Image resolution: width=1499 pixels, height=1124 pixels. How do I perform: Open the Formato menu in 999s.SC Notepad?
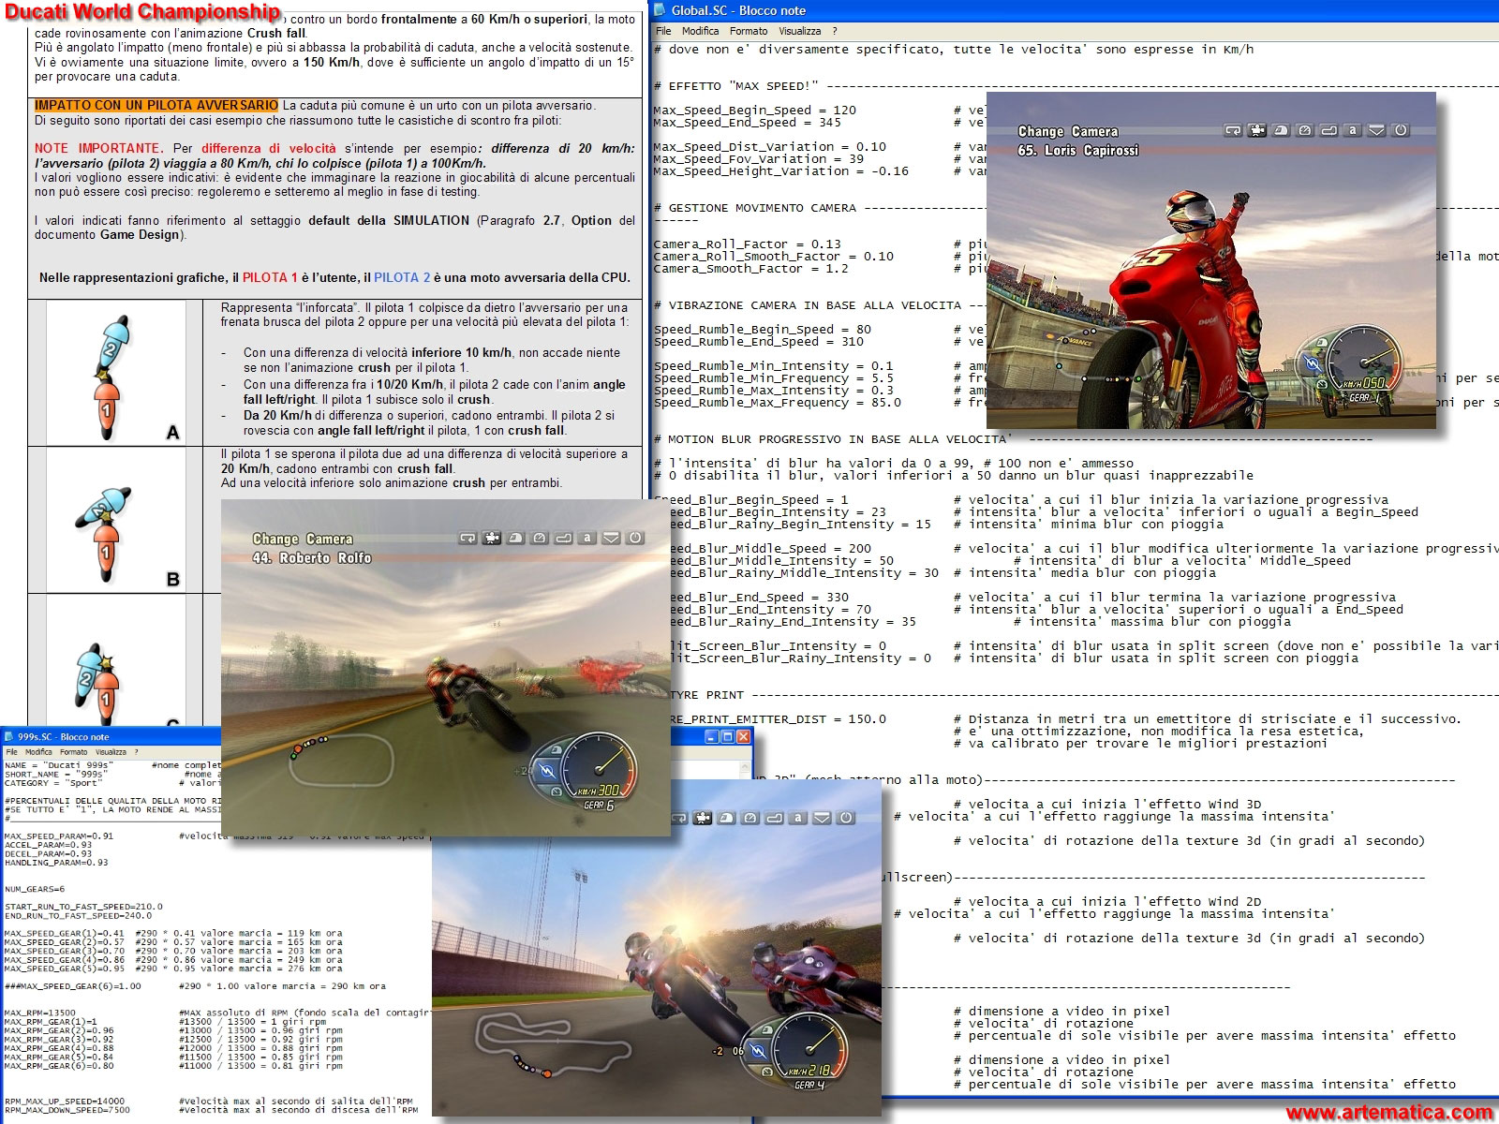coord(73,751)
